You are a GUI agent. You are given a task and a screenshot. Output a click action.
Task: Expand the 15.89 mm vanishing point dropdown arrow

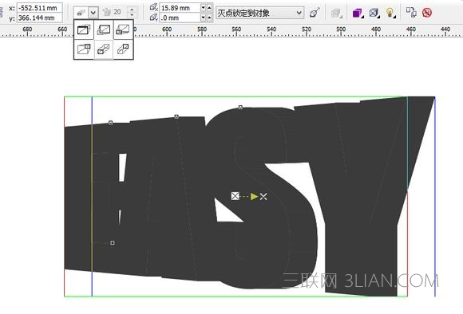tap(203, 8)
